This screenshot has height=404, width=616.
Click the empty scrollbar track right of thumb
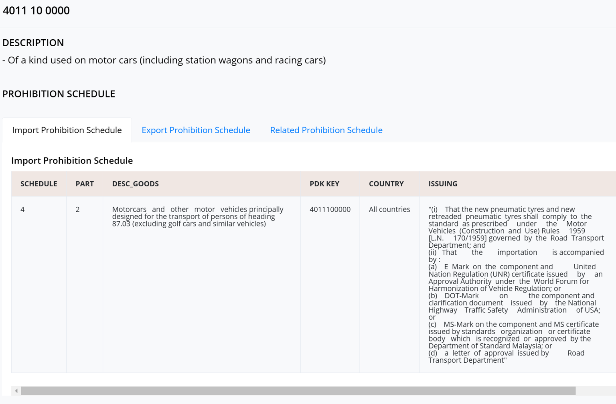(x=596, y=391)
